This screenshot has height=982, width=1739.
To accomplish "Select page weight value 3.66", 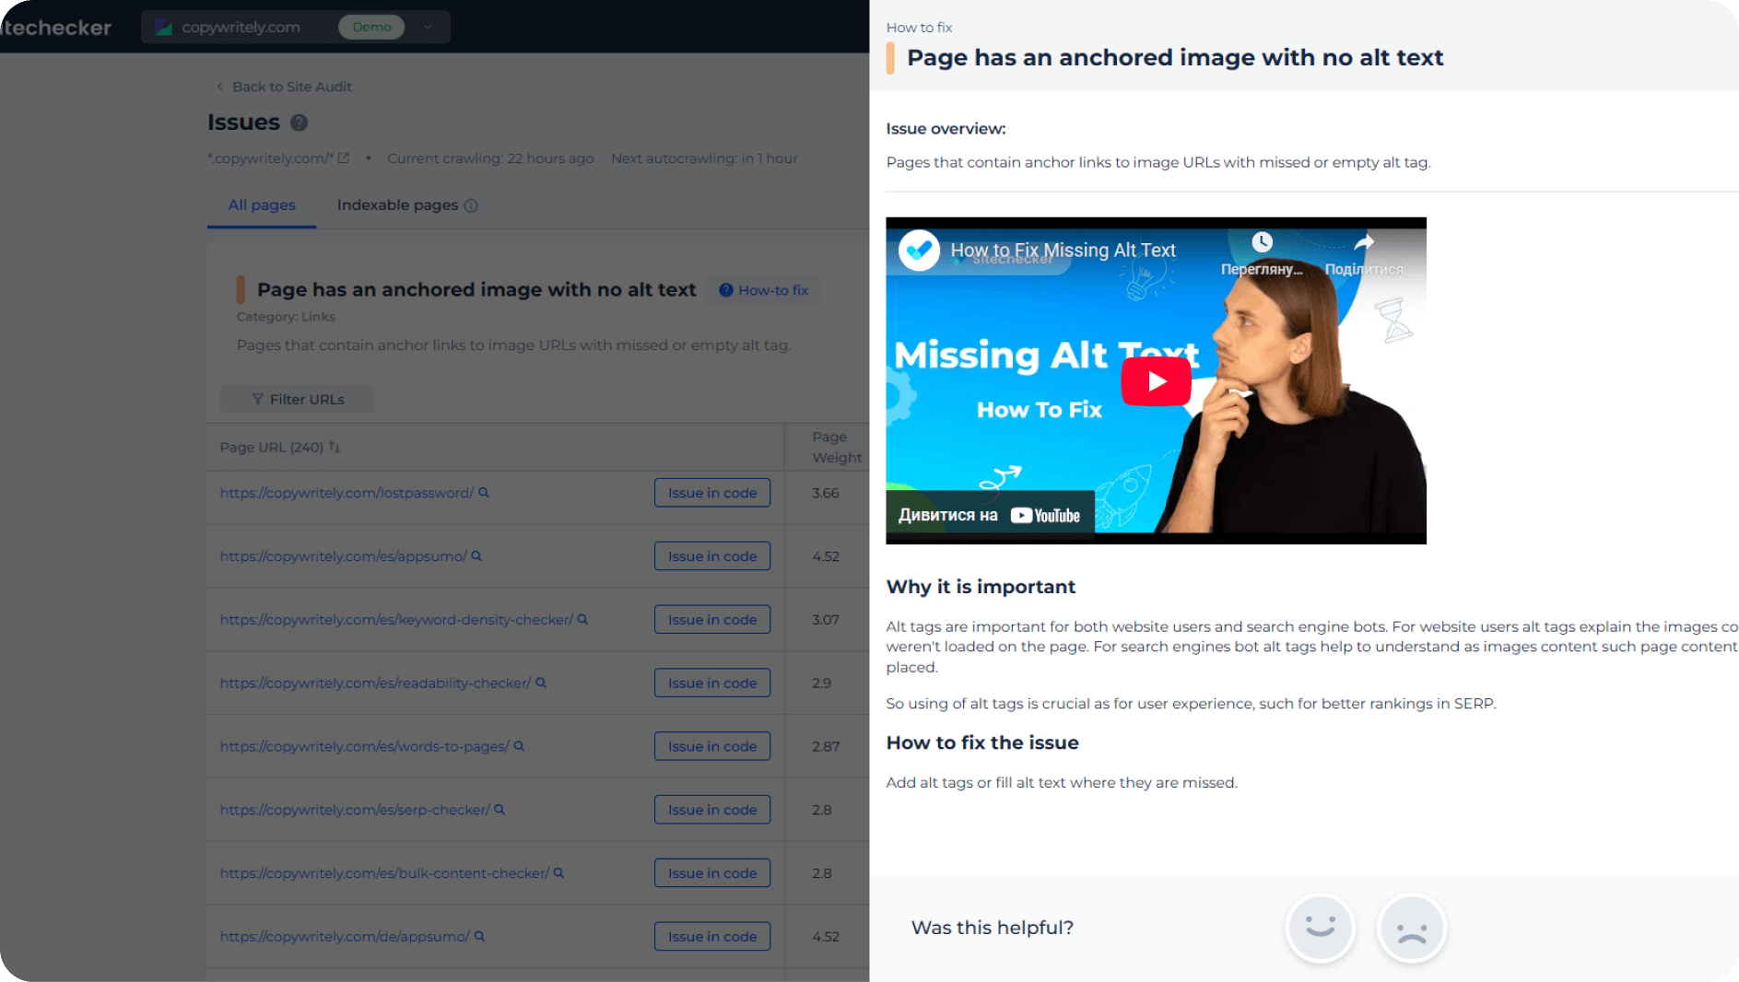I will [826, 493].
